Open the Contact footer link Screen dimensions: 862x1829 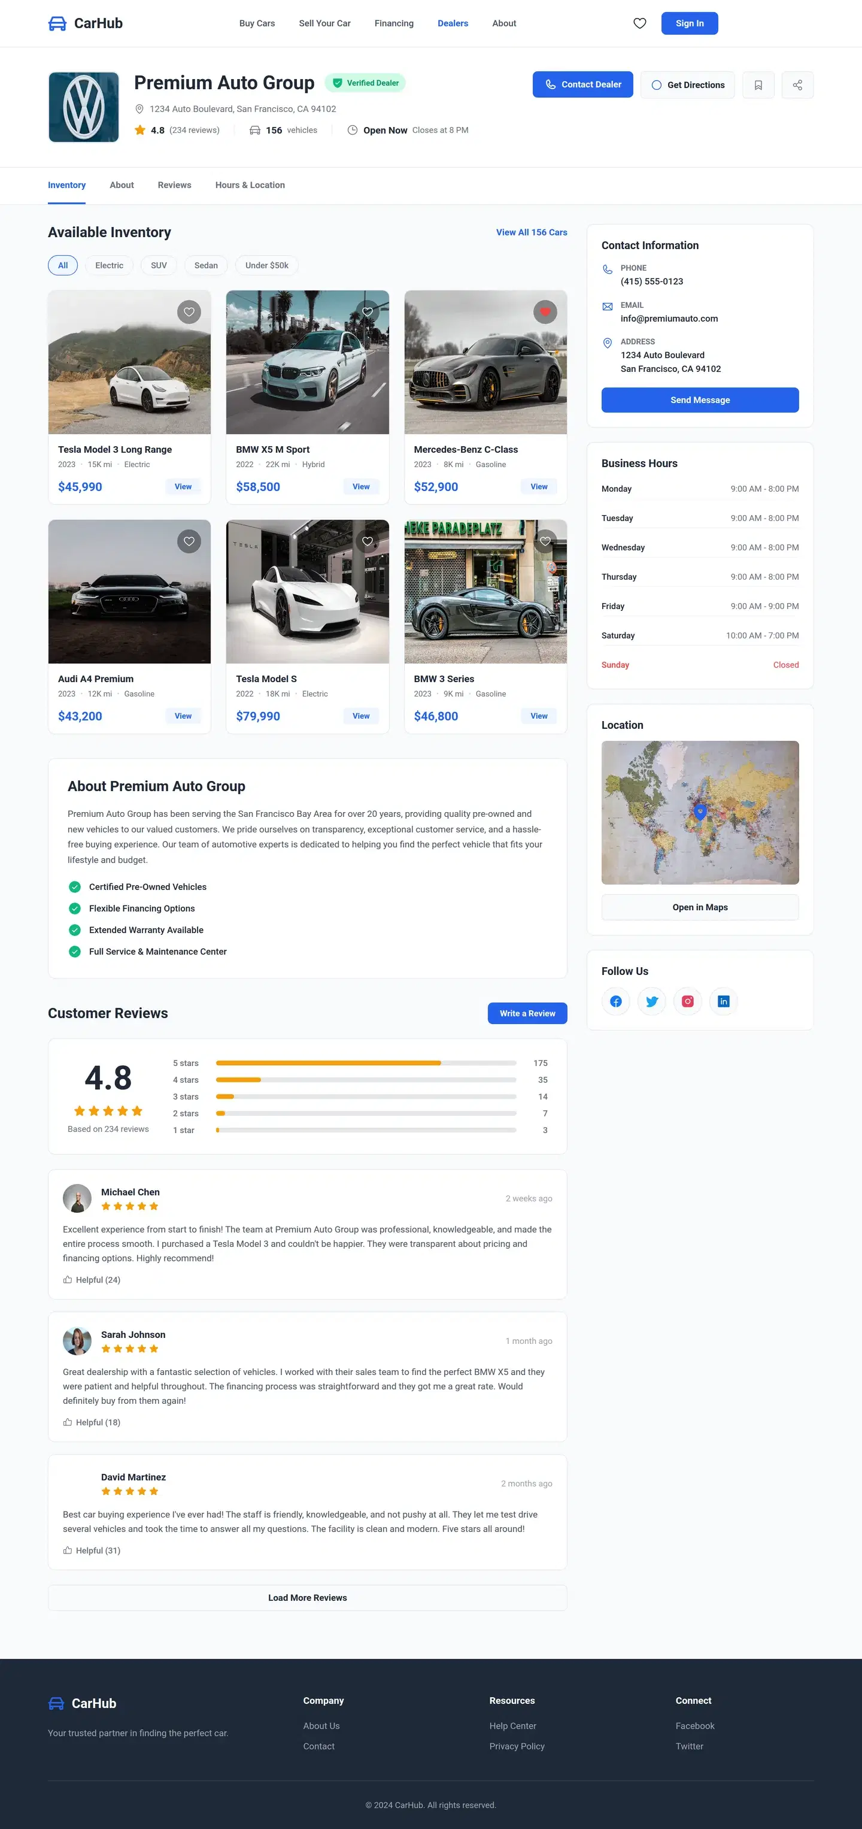(x=318, y=1746)
